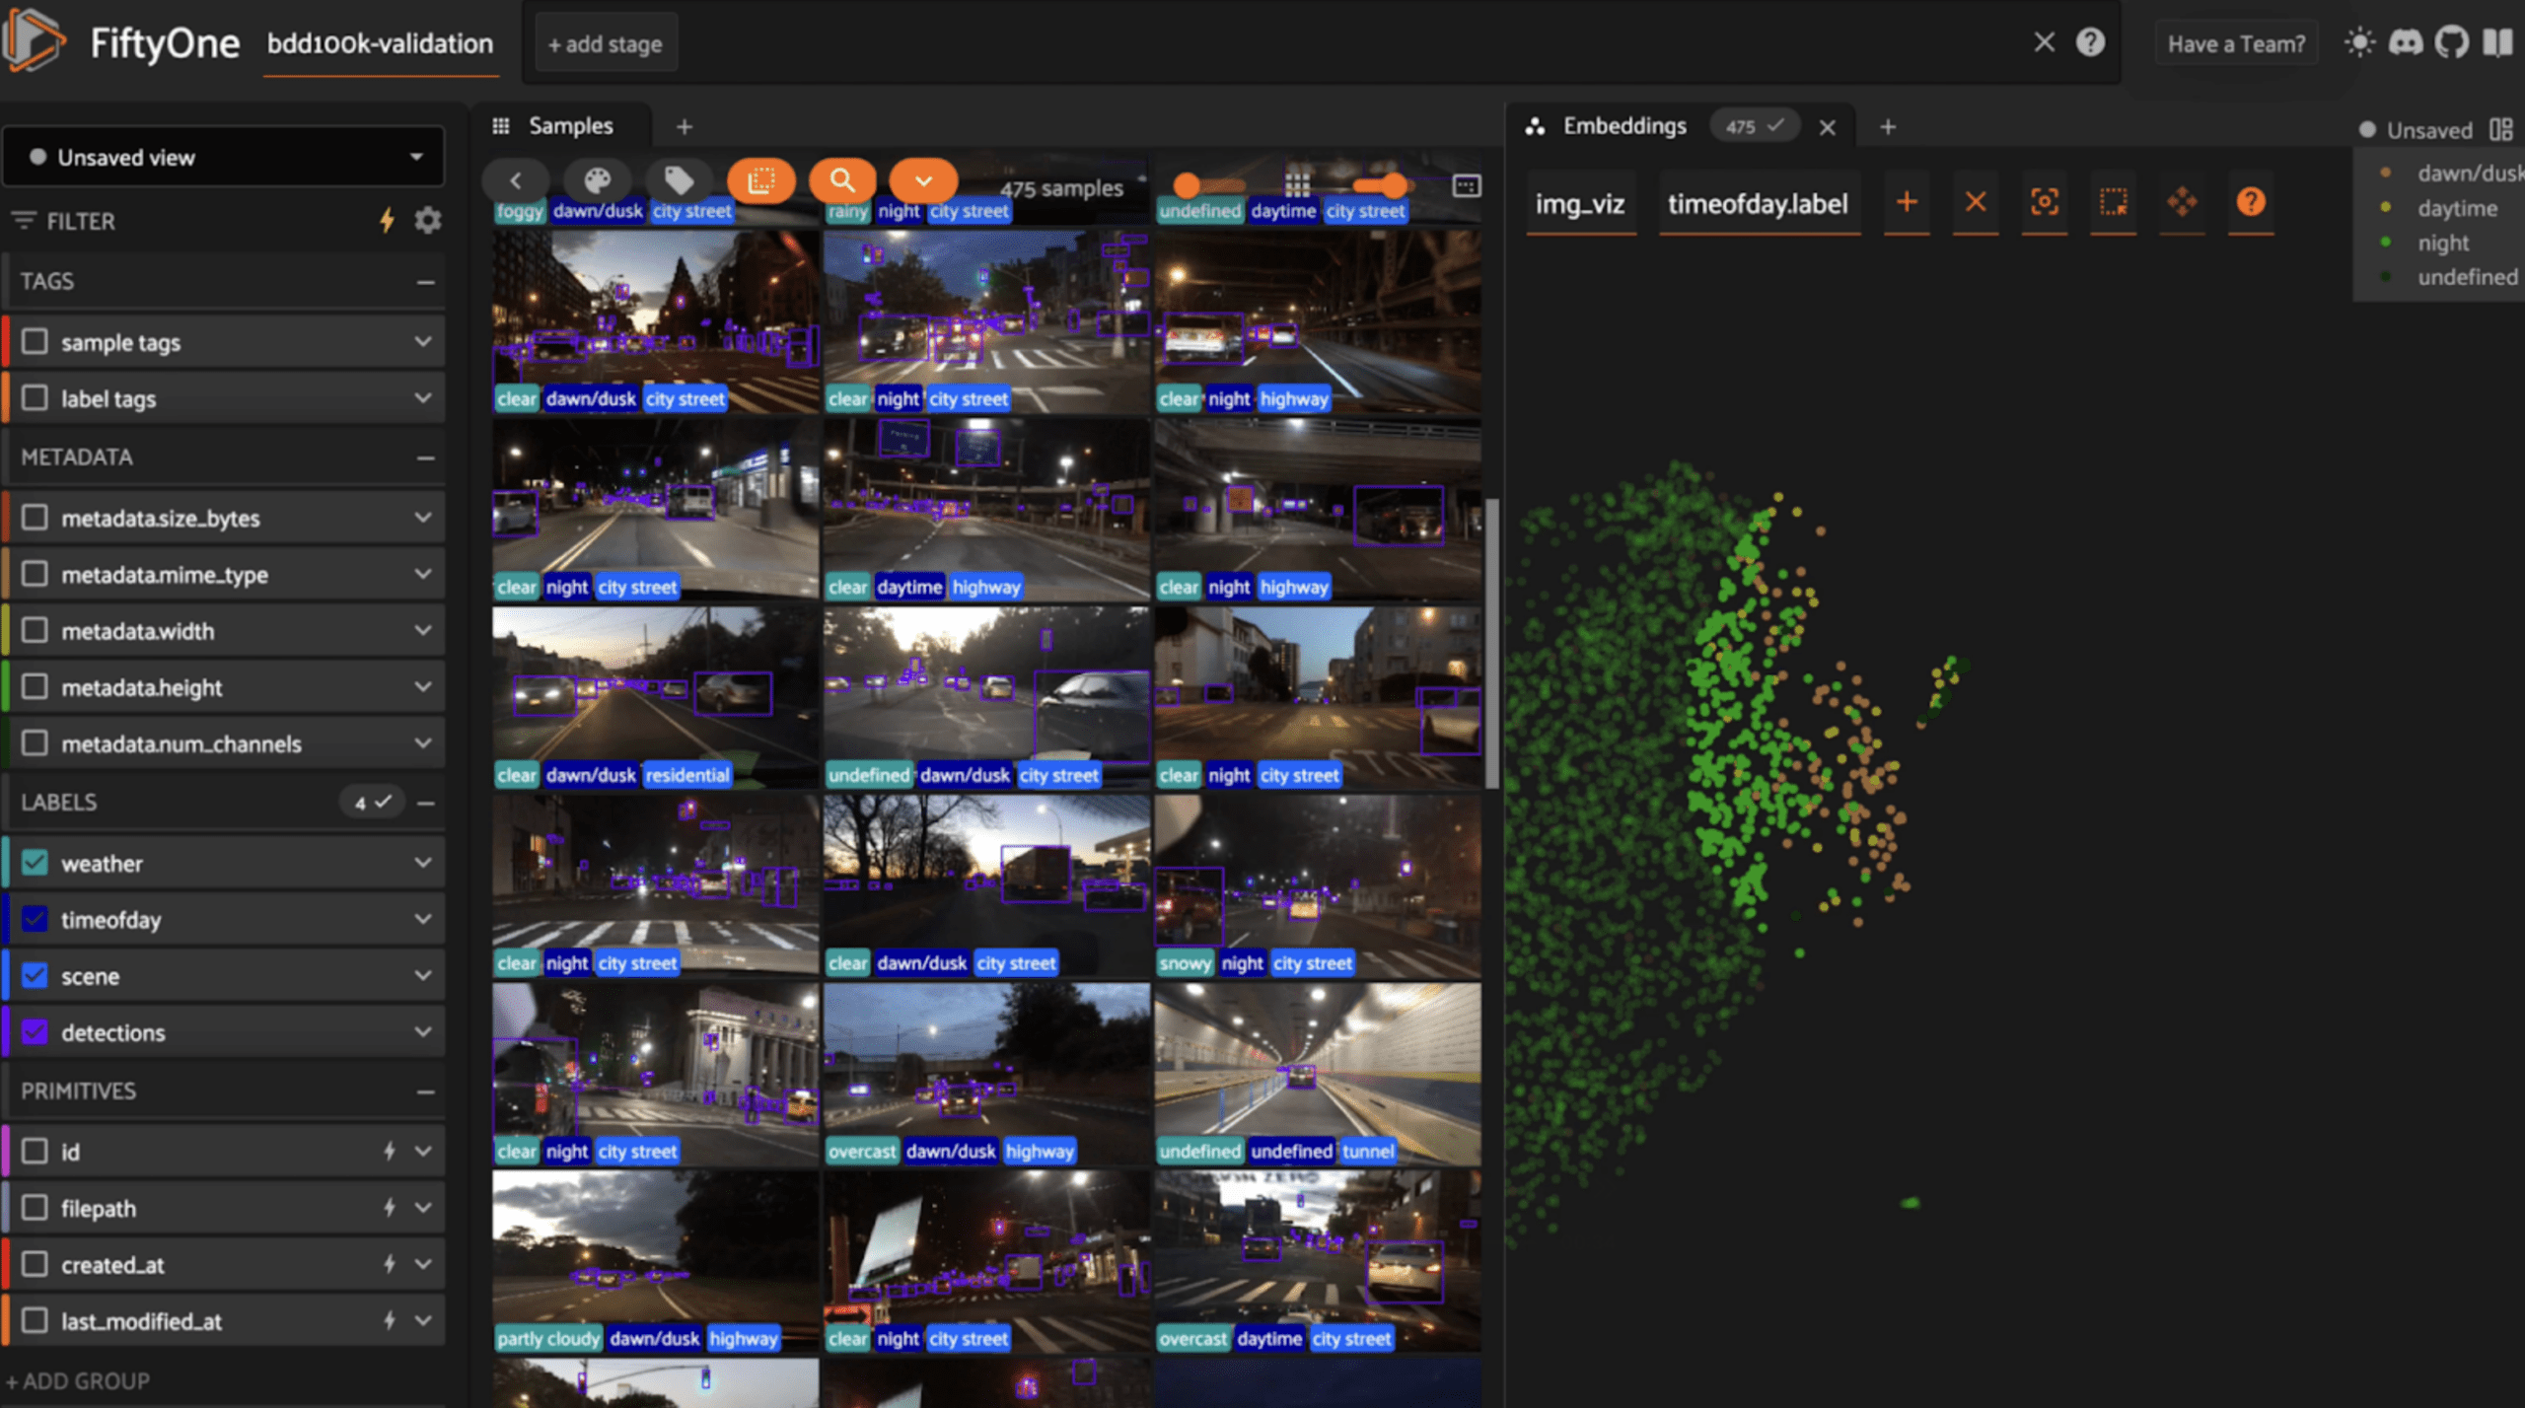
Task: Click the orange X clear selection icon
Action: (x=1976, y=202)
